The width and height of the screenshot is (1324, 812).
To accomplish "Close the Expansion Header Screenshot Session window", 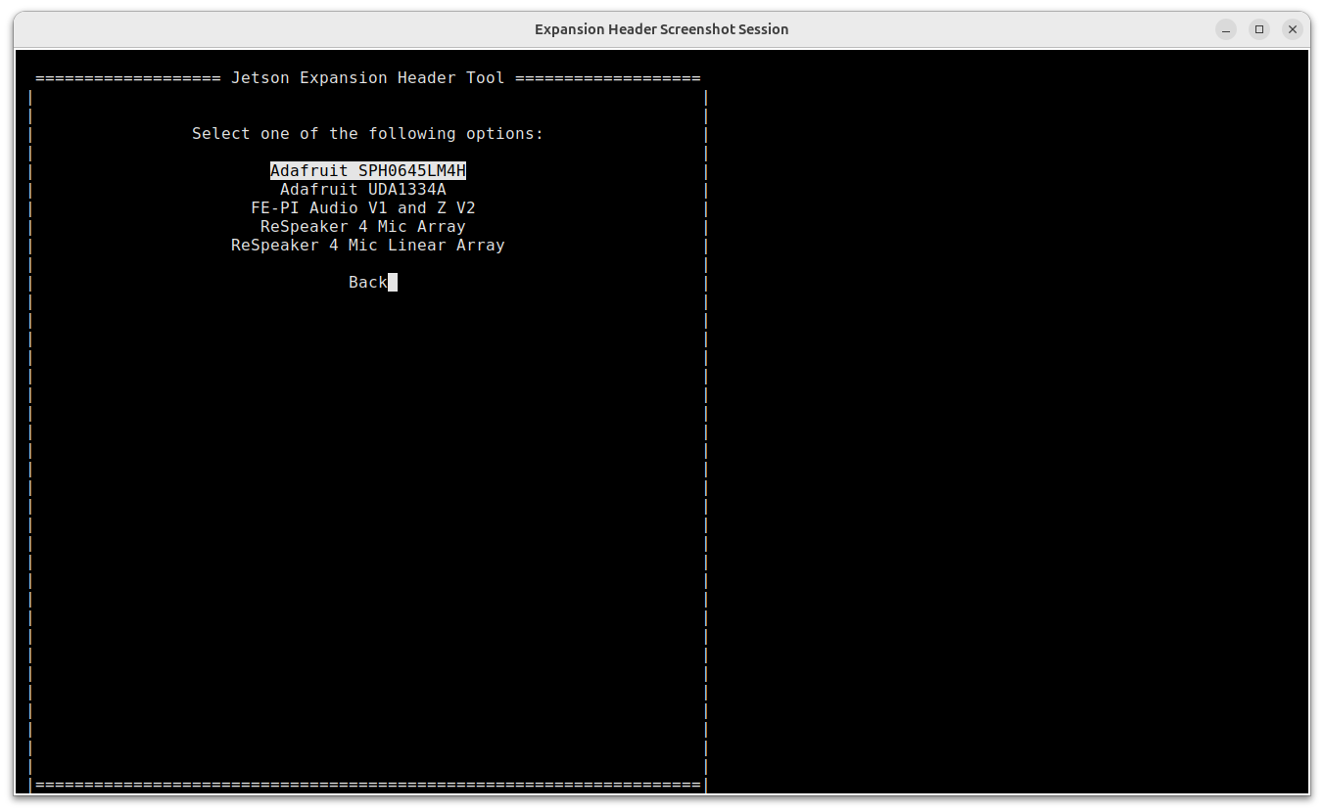I will 1293,29.
